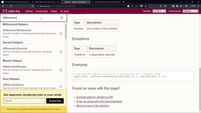The width and height of the screenshot is (201, 113).
Task: Click Brave Shields lion icon
Action: click(x=142, y=6)
